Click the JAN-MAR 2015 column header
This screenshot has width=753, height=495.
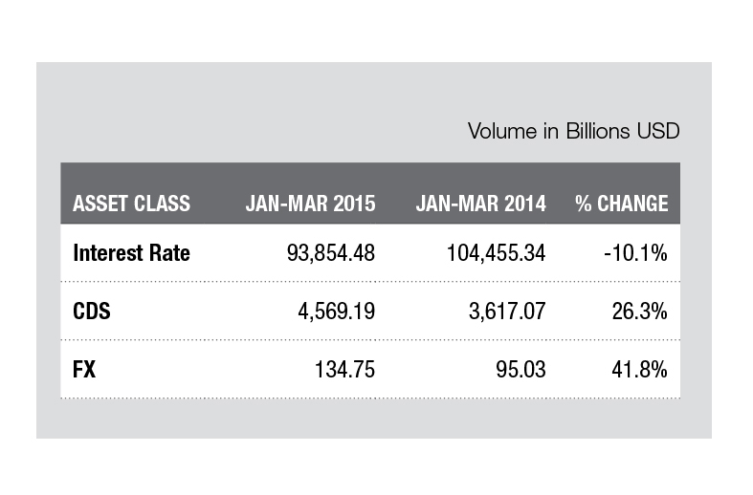pyautogui.click(x=310, y=204)
